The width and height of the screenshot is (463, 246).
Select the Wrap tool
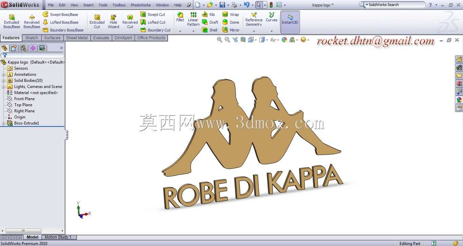click(230, 15)
